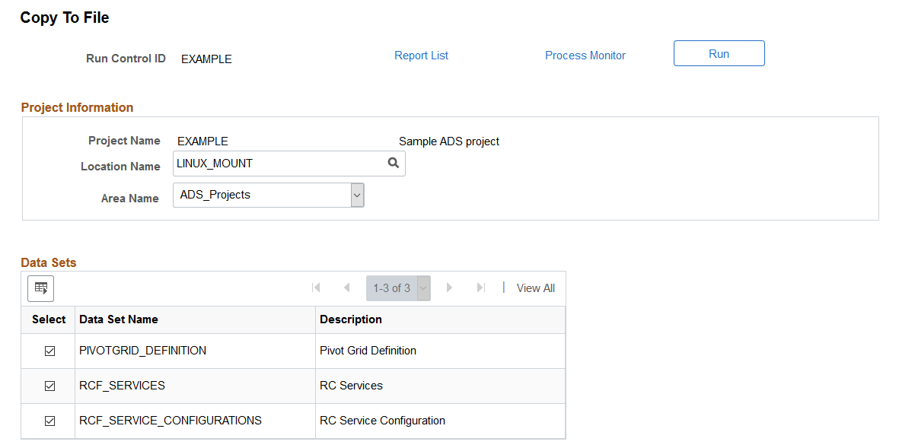This screenshot has width=899, height=448.
Task: Open the Data Sets grid personalize icon
Action: coord(40,288)
